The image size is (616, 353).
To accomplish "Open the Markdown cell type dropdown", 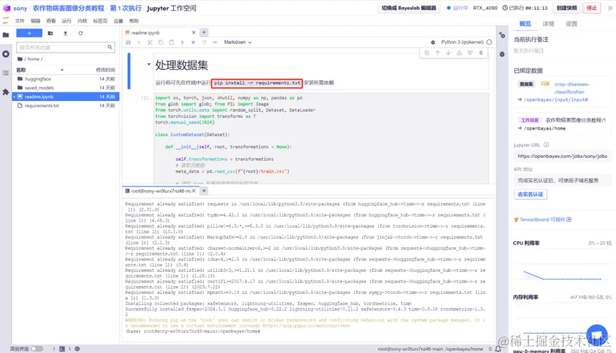I will point(238,42).
